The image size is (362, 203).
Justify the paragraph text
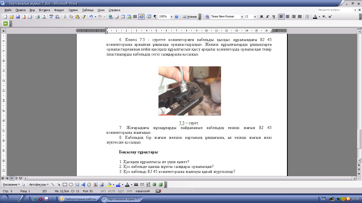300,17
